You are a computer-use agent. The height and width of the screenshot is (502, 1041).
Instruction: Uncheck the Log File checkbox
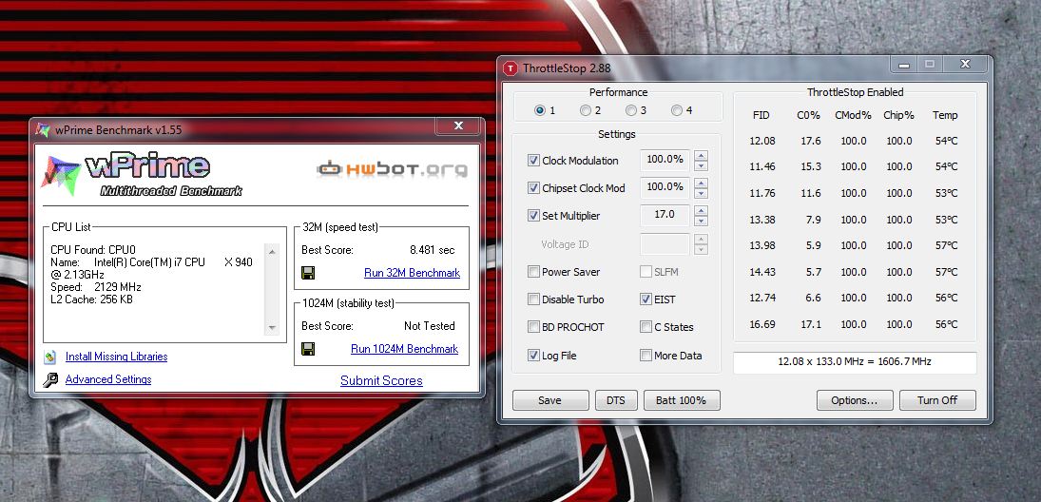tap(533, 356)
